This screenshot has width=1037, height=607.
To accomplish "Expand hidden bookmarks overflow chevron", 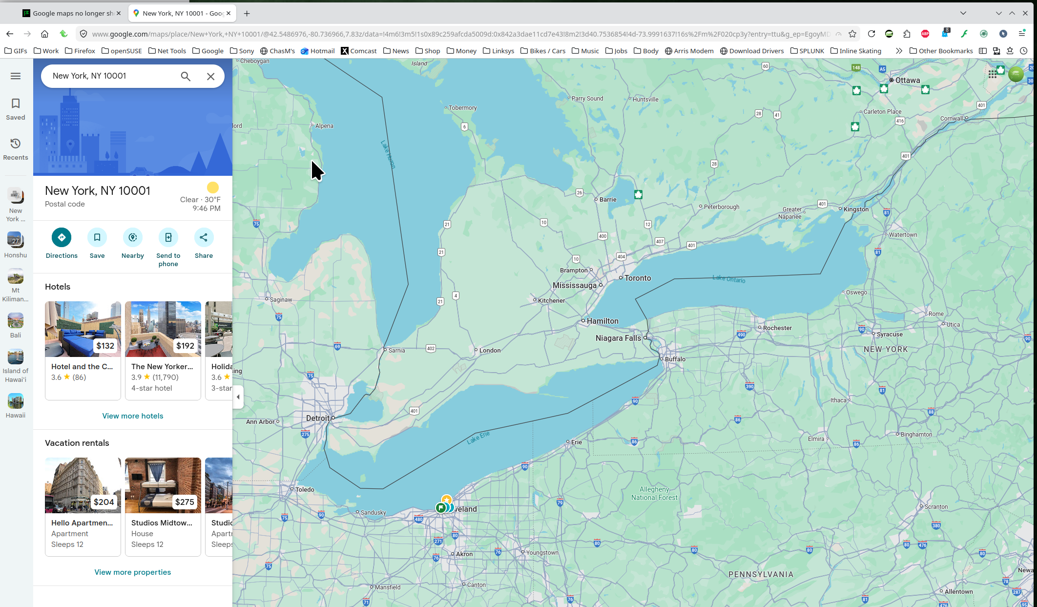I will (899, 51).
